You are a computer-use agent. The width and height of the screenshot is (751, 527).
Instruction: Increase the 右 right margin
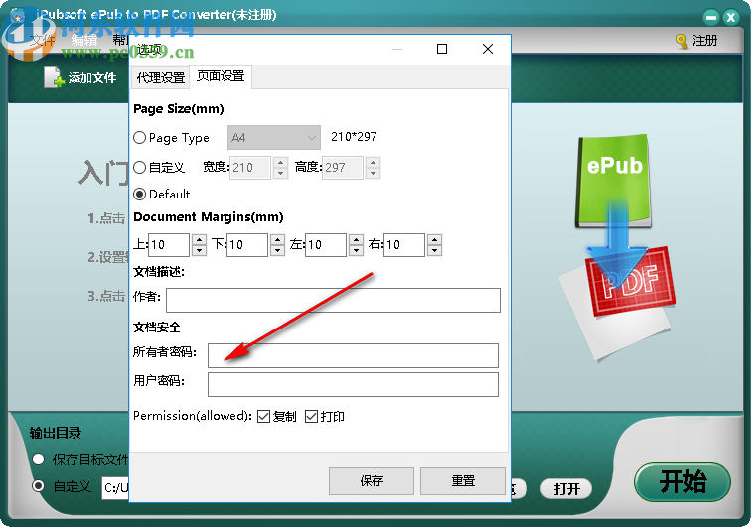(434, 239)
